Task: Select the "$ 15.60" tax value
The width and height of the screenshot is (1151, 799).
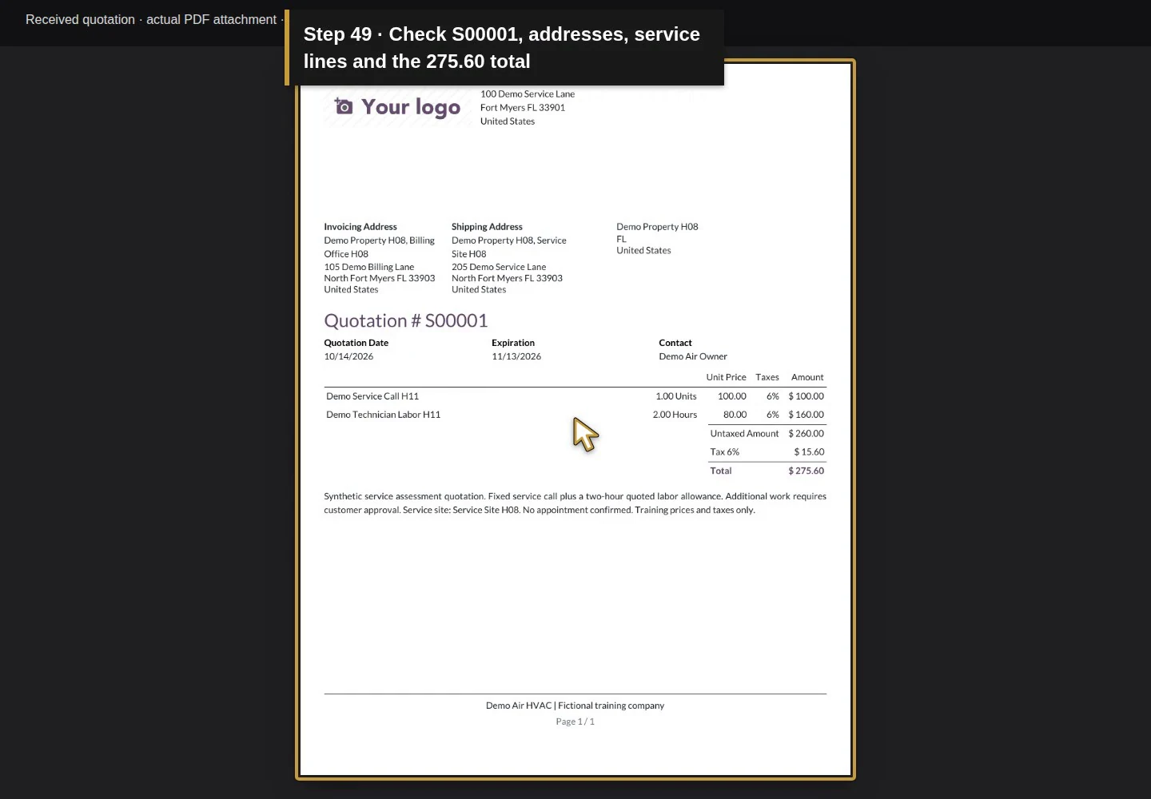Action: (x=809, y=452)
